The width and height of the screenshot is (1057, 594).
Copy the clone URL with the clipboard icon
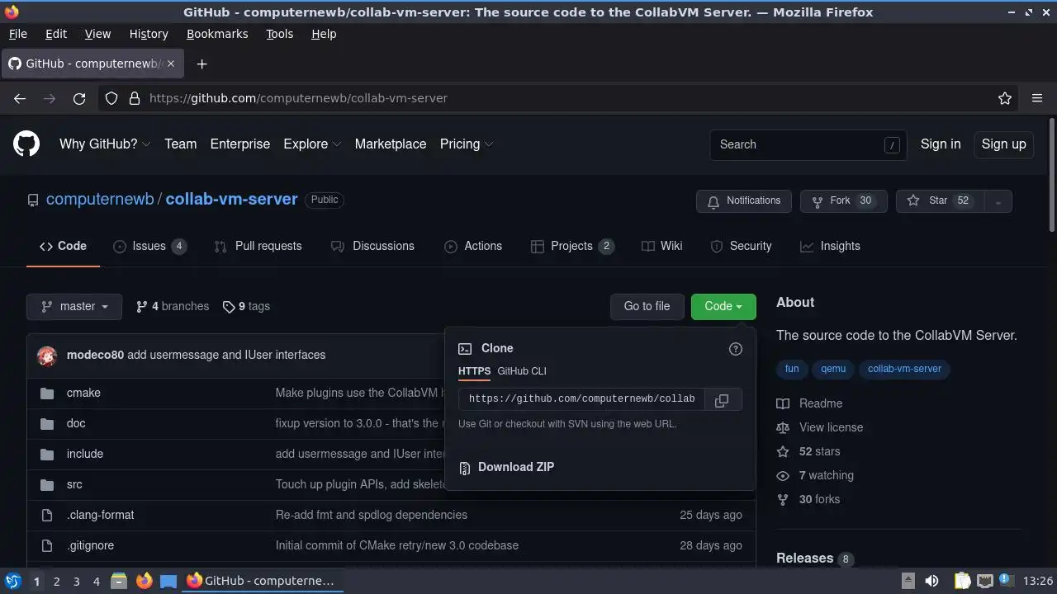(722, 399)
